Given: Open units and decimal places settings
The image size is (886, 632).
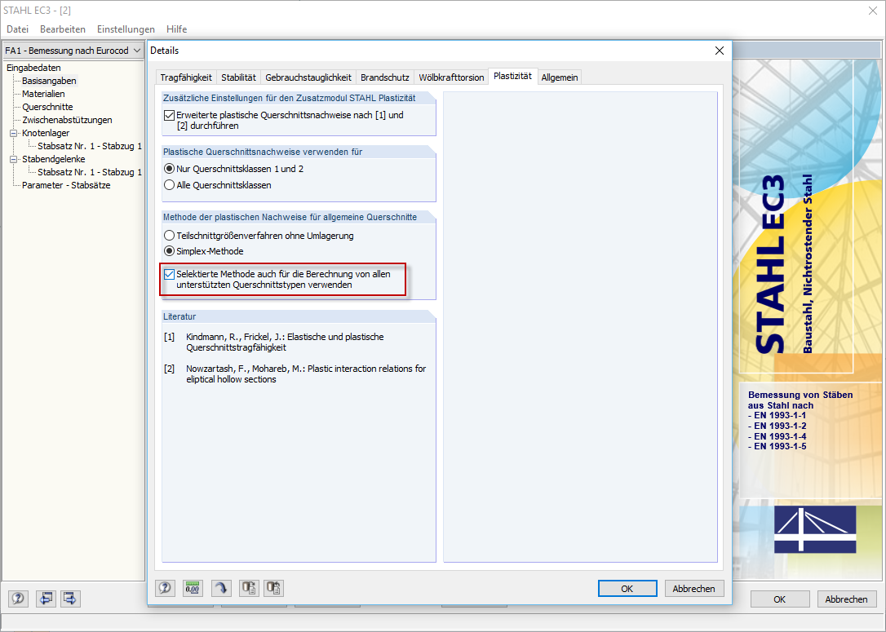Looking at the screenshot, I should pyautogui.click(x=193, y=588).
